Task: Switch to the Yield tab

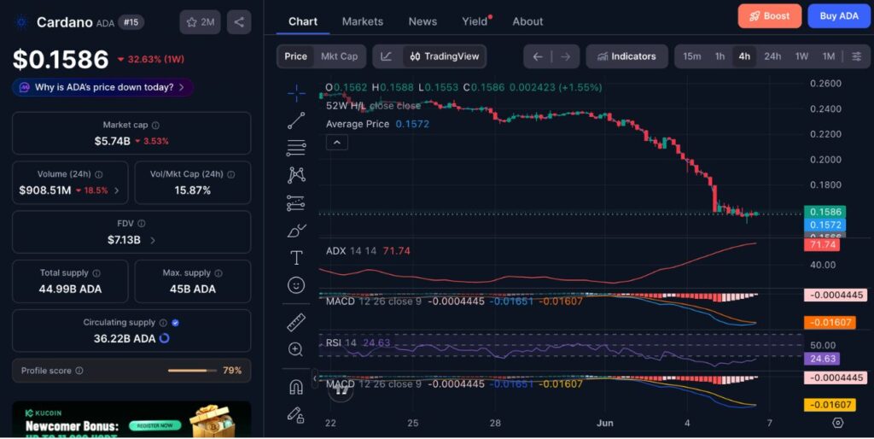Action: click(475, 21)
